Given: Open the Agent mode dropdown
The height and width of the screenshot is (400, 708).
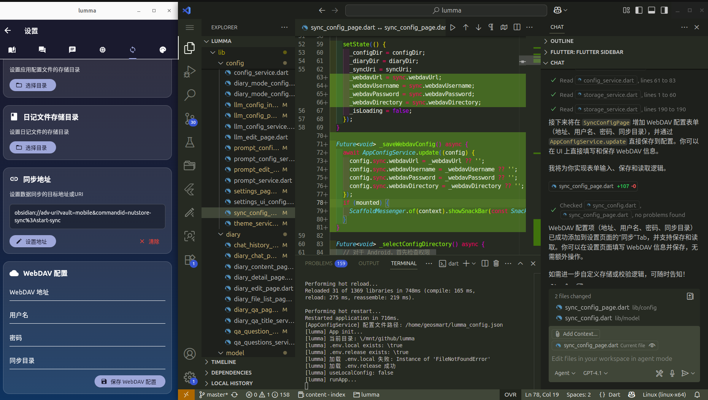Looking at the screenshot, I should 565,373.
